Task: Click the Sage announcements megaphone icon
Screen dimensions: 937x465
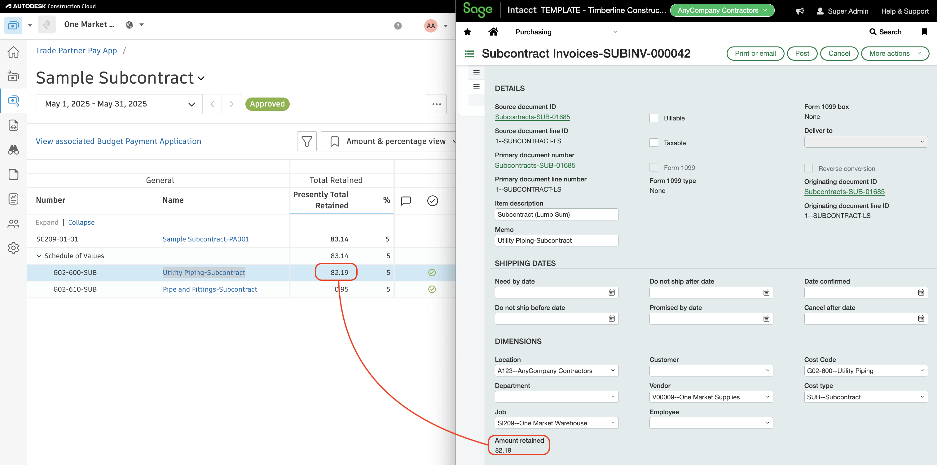Action: (799, 11)
